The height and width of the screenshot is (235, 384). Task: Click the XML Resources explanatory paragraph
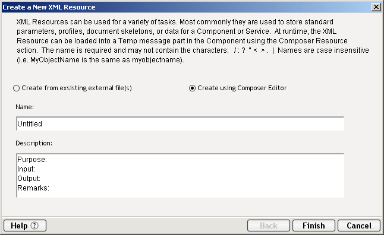193,41
